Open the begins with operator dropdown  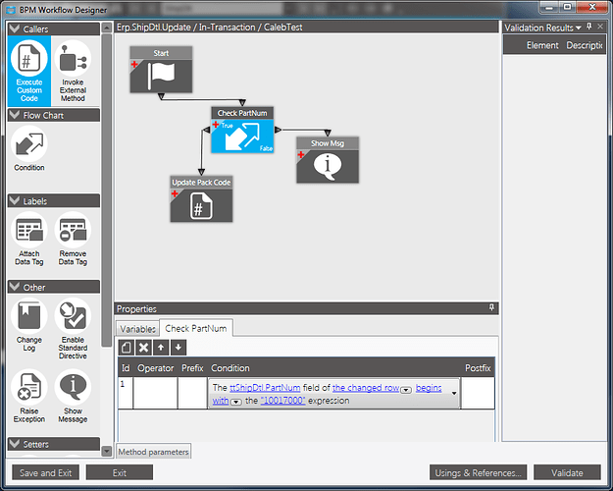click(236, 402)
